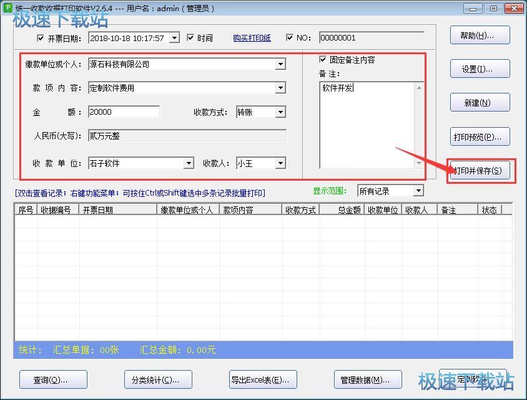
Task: Click the 人民币(大写) field showing 贰万元整
Action: click(x=187, y=136)
